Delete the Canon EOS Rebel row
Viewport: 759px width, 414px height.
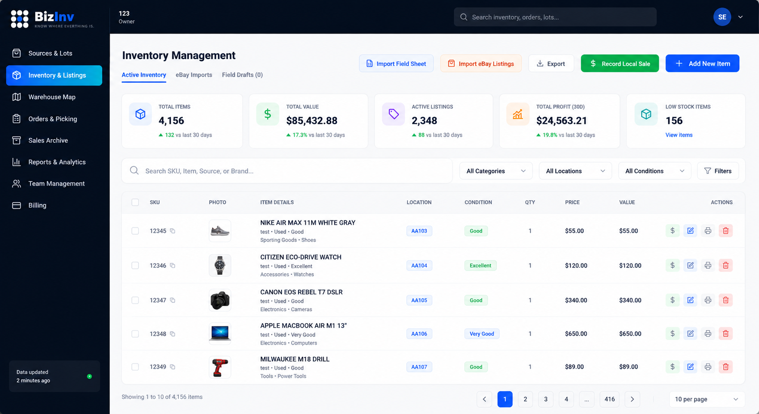pyautogui.click(x=725, y=300)
